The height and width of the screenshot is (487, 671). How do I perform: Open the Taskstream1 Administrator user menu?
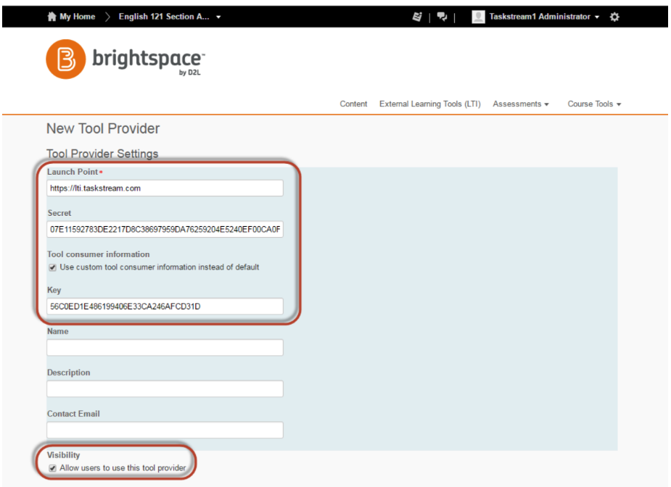[x=544, y=17]
